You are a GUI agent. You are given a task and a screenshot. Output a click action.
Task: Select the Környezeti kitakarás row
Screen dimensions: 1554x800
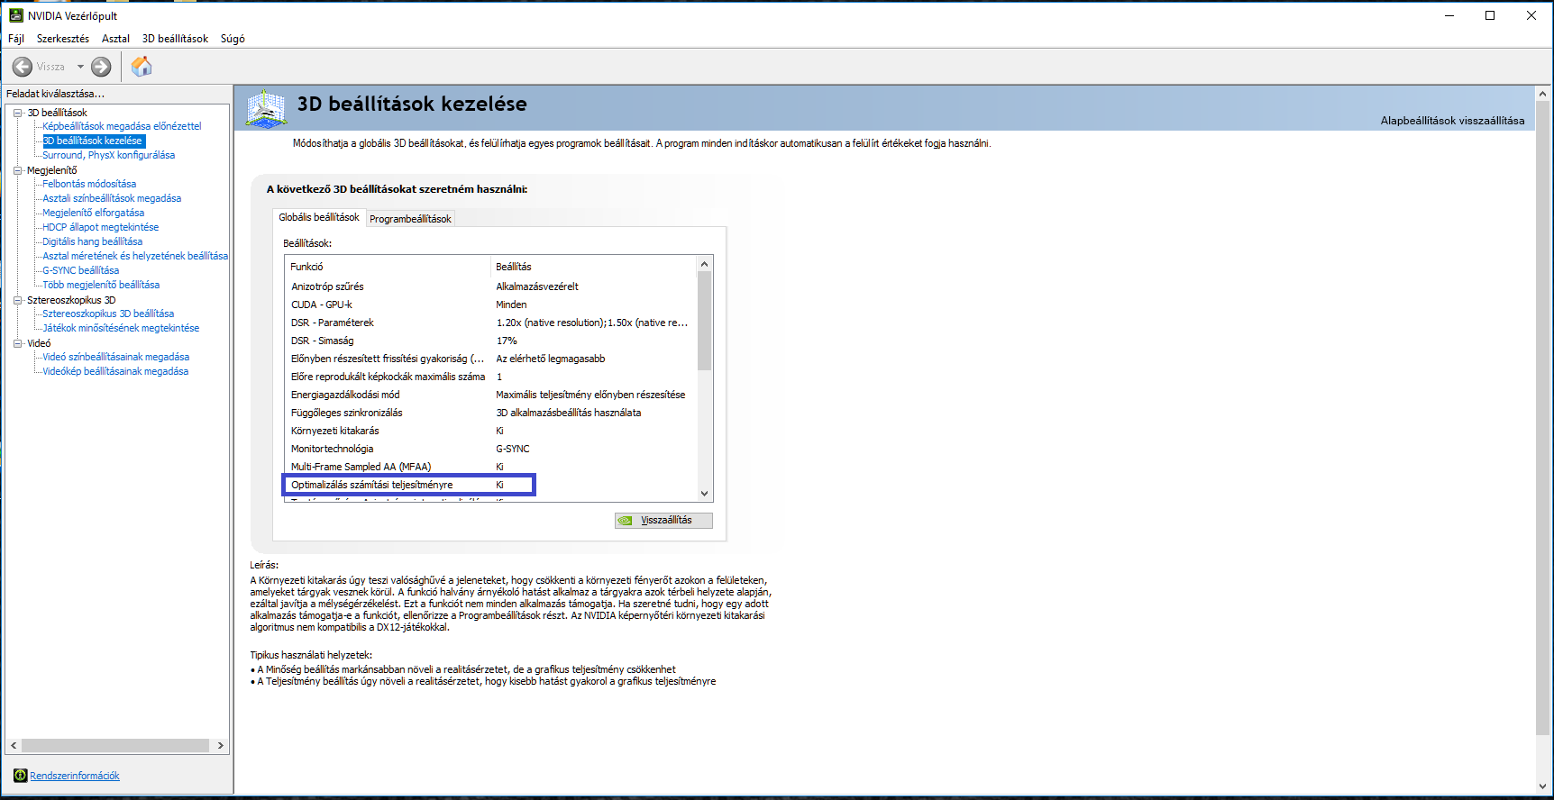coord(491,431)
